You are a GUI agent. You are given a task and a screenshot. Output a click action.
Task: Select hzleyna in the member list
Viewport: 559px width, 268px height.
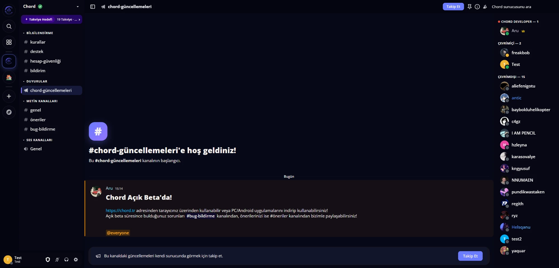click(525, 145)
